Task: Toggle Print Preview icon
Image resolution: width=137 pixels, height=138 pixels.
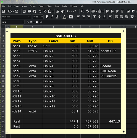Action: tap(34, 11)
